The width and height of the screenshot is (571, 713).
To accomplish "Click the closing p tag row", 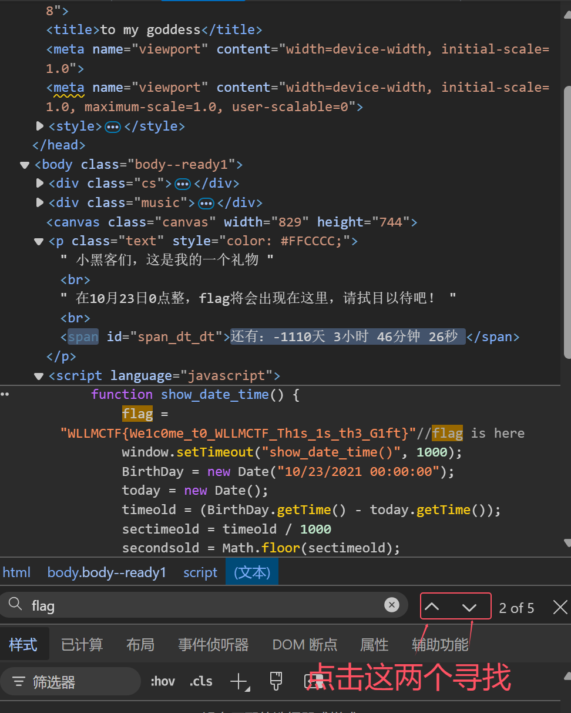I will tap(61, 356).
